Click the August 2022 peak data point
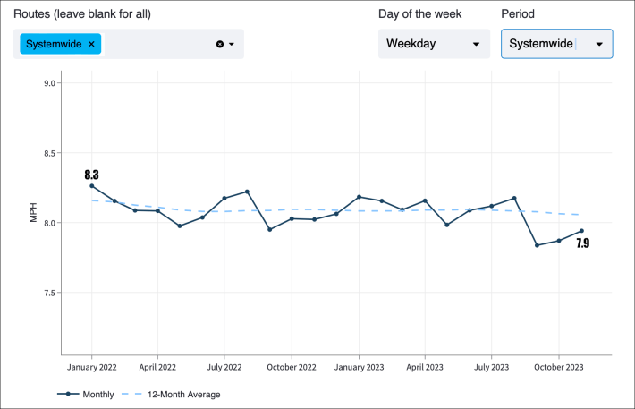Image resolution: width=635 pixels, height=409 pixels. [247, 192]
